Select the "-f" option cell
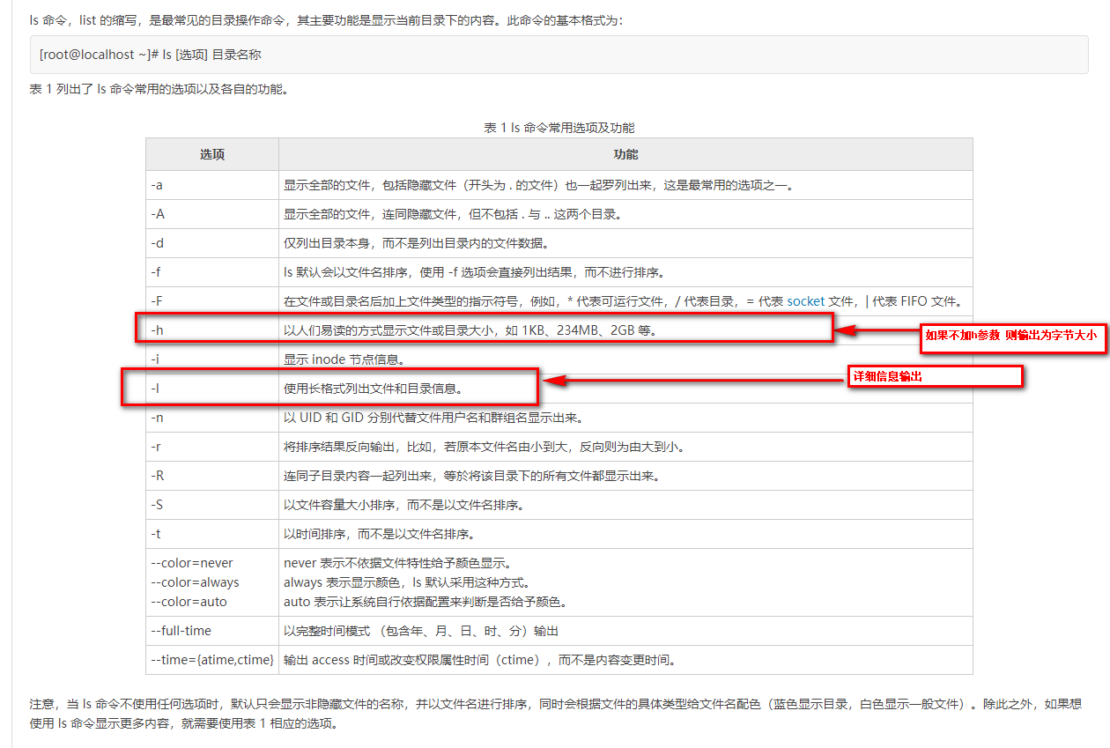 click(x=212, y=272)
